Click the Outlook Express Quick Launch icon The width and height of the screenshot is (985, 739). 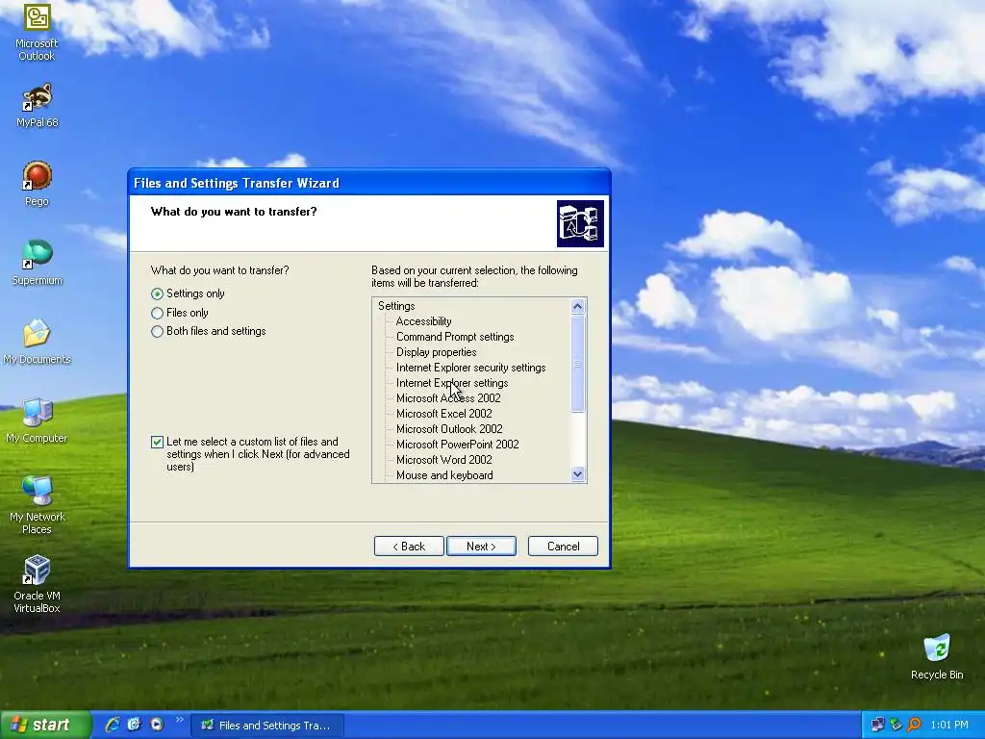point(134,725)
